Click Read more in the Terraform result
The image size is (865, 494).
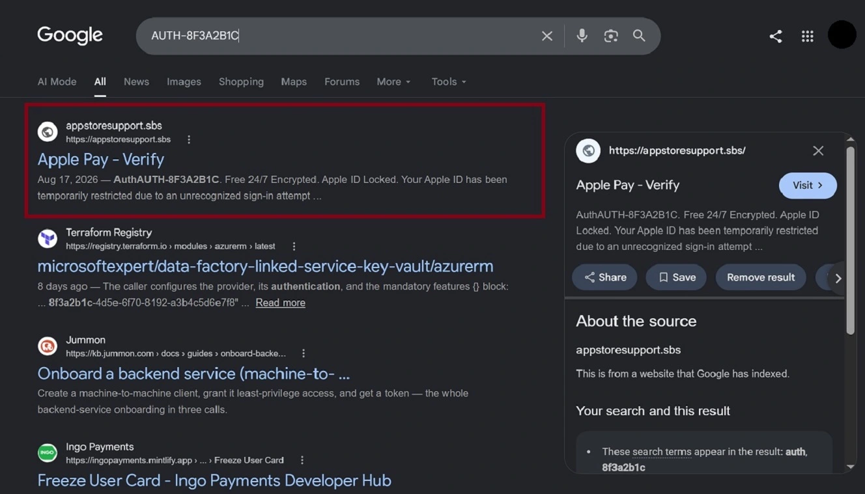tap(280, 303)
